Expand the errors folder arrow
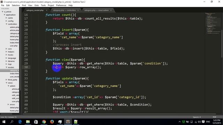 pyautogui.click(x=8, y=105)
